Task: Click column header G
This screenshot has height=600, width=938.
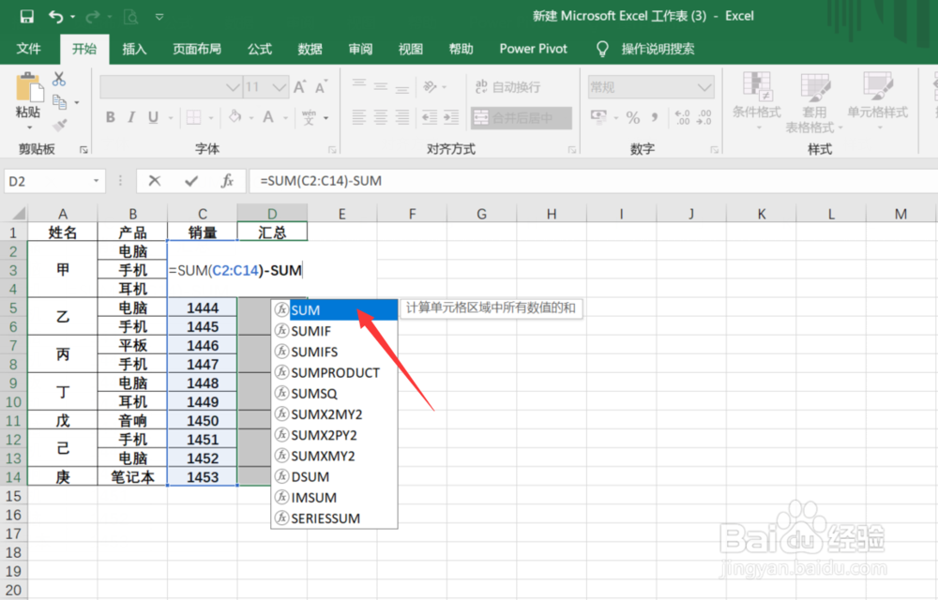Action: tap(481, 214)
